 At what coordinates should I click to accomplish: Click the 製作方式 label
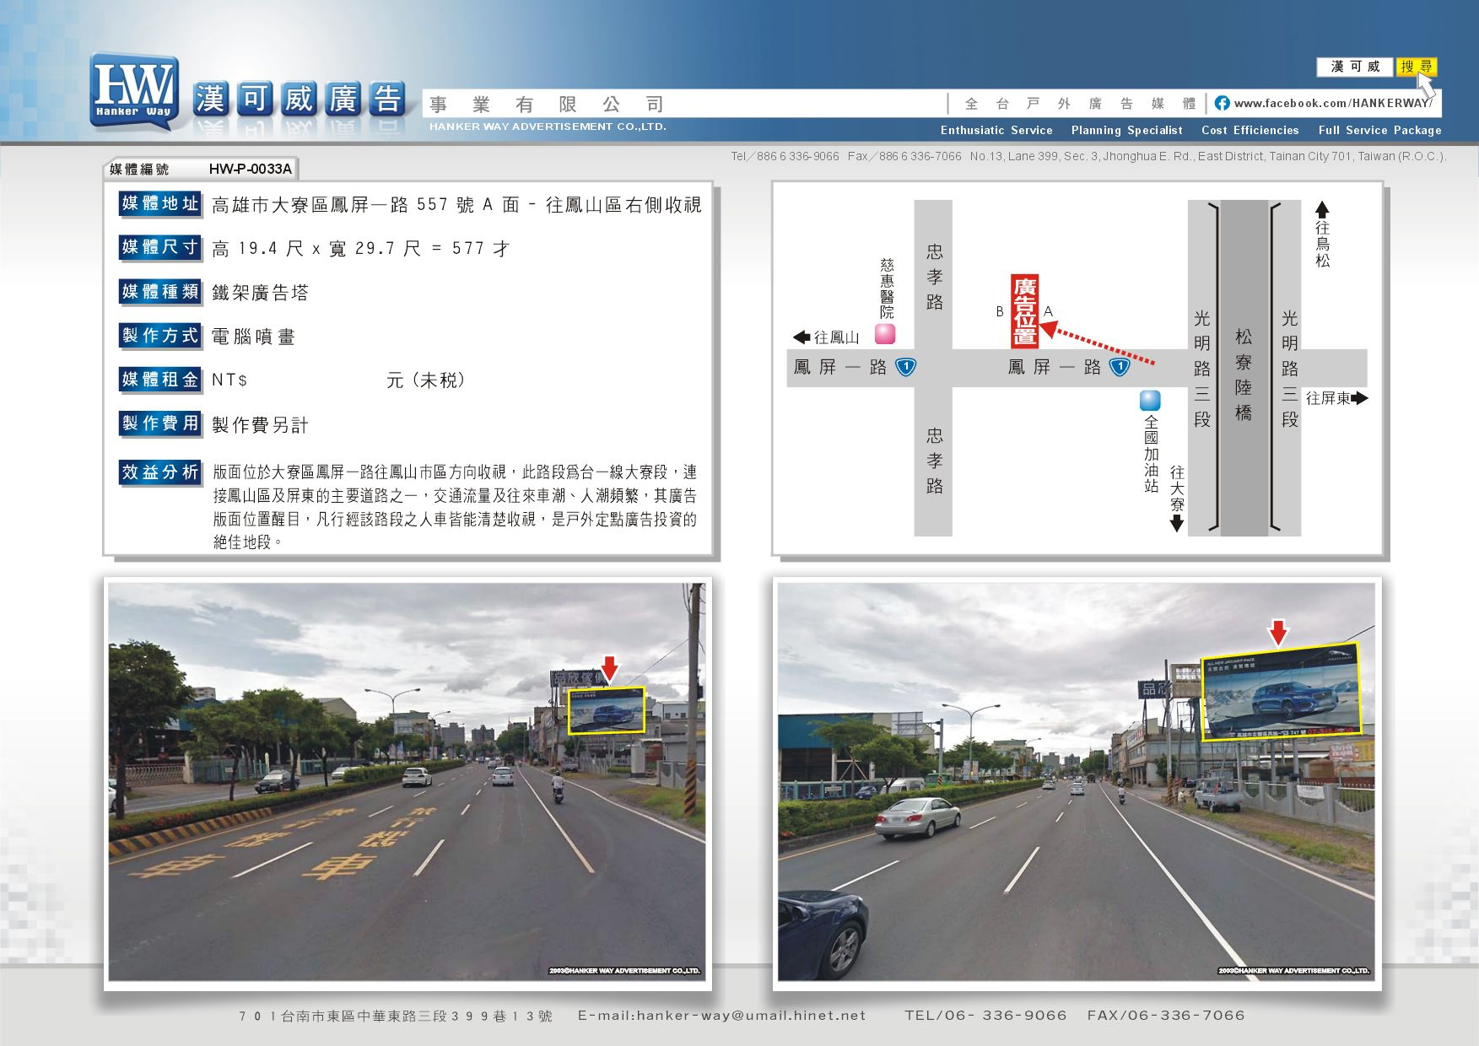click(x=160, y=336)
